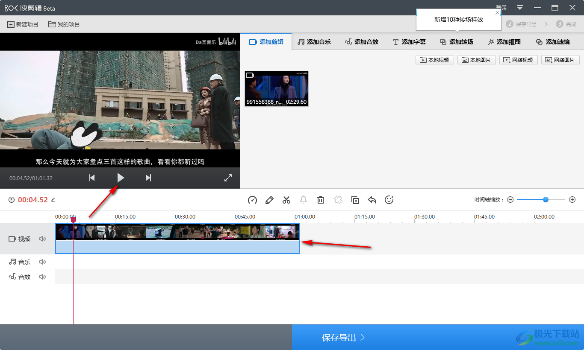Open the speed adjustment gauge tool
Image resolution: width=584 pixels, height=350 pixels.
click(x=252, y=200)
